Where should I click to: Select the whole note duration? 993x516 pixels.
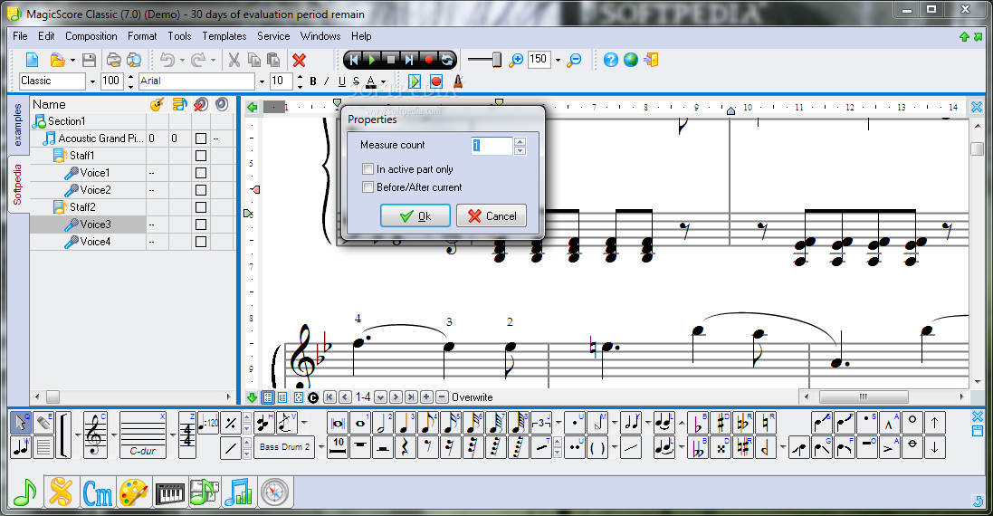pyautogui.click(x=361, y=423)
